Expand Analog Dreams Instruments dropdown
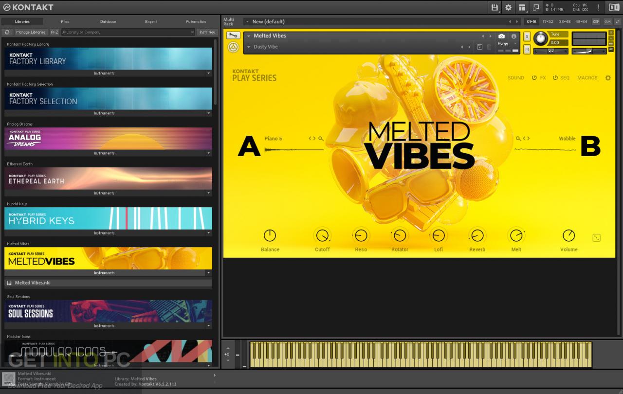Viewport: 623px width, 394px height. (209, 153)
